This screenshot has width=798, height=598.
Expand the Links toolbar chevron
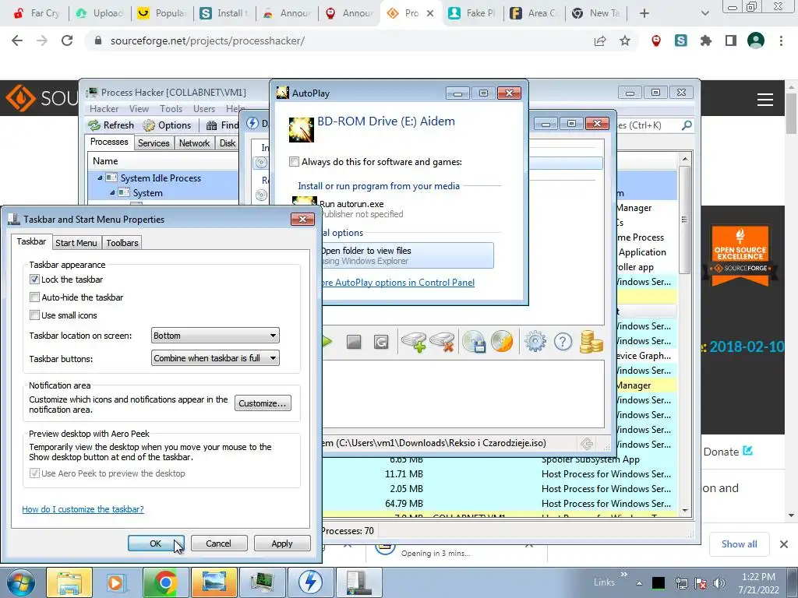[624, 575]
